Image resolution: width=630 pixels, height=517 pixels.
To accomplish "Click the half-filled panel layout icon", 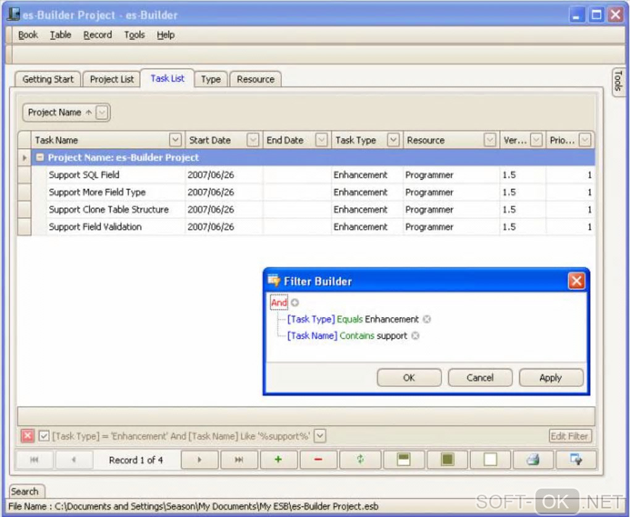I will [403, 460].
